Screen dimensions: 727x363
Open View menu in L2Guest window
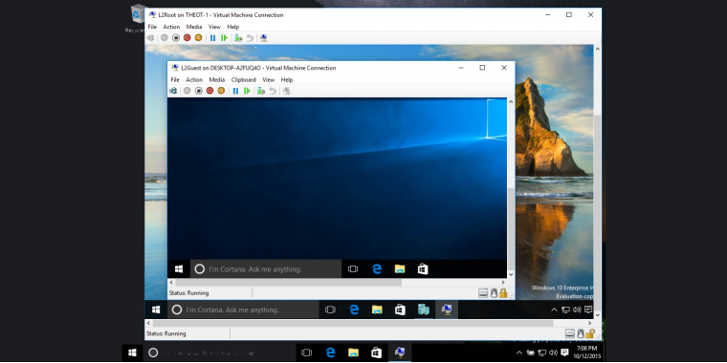coord(269,79)
